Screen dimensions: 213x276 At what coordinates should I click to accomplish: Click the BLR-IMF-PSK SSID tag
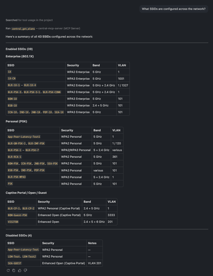click(x=37, y=143)
